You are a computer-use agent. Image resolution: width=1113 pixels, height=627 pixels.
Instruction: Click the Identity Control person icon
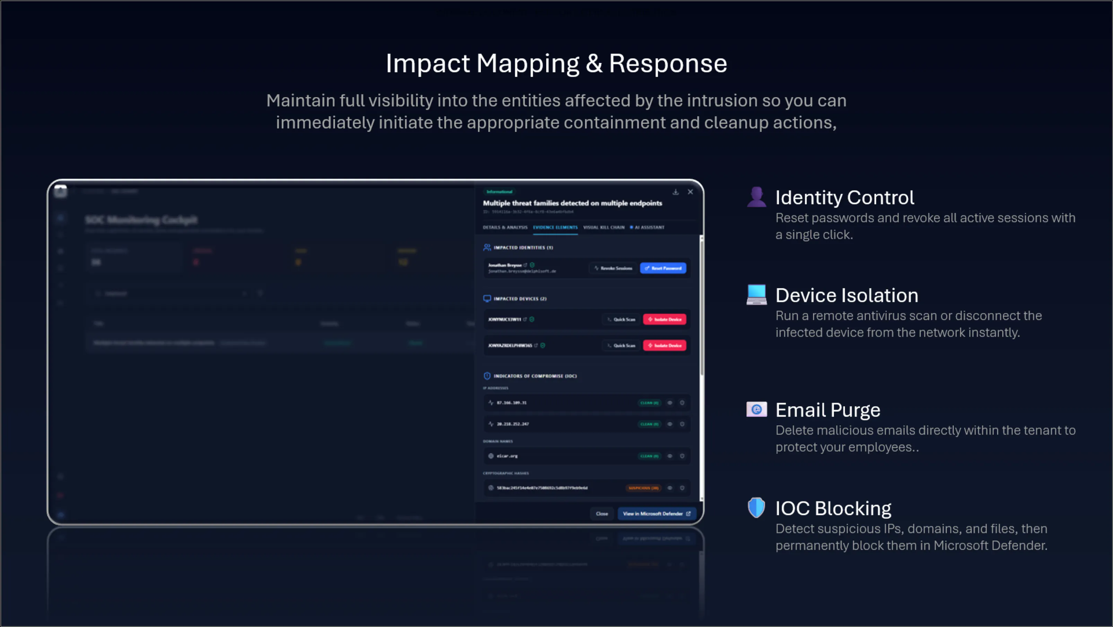(x=756, y=197)
